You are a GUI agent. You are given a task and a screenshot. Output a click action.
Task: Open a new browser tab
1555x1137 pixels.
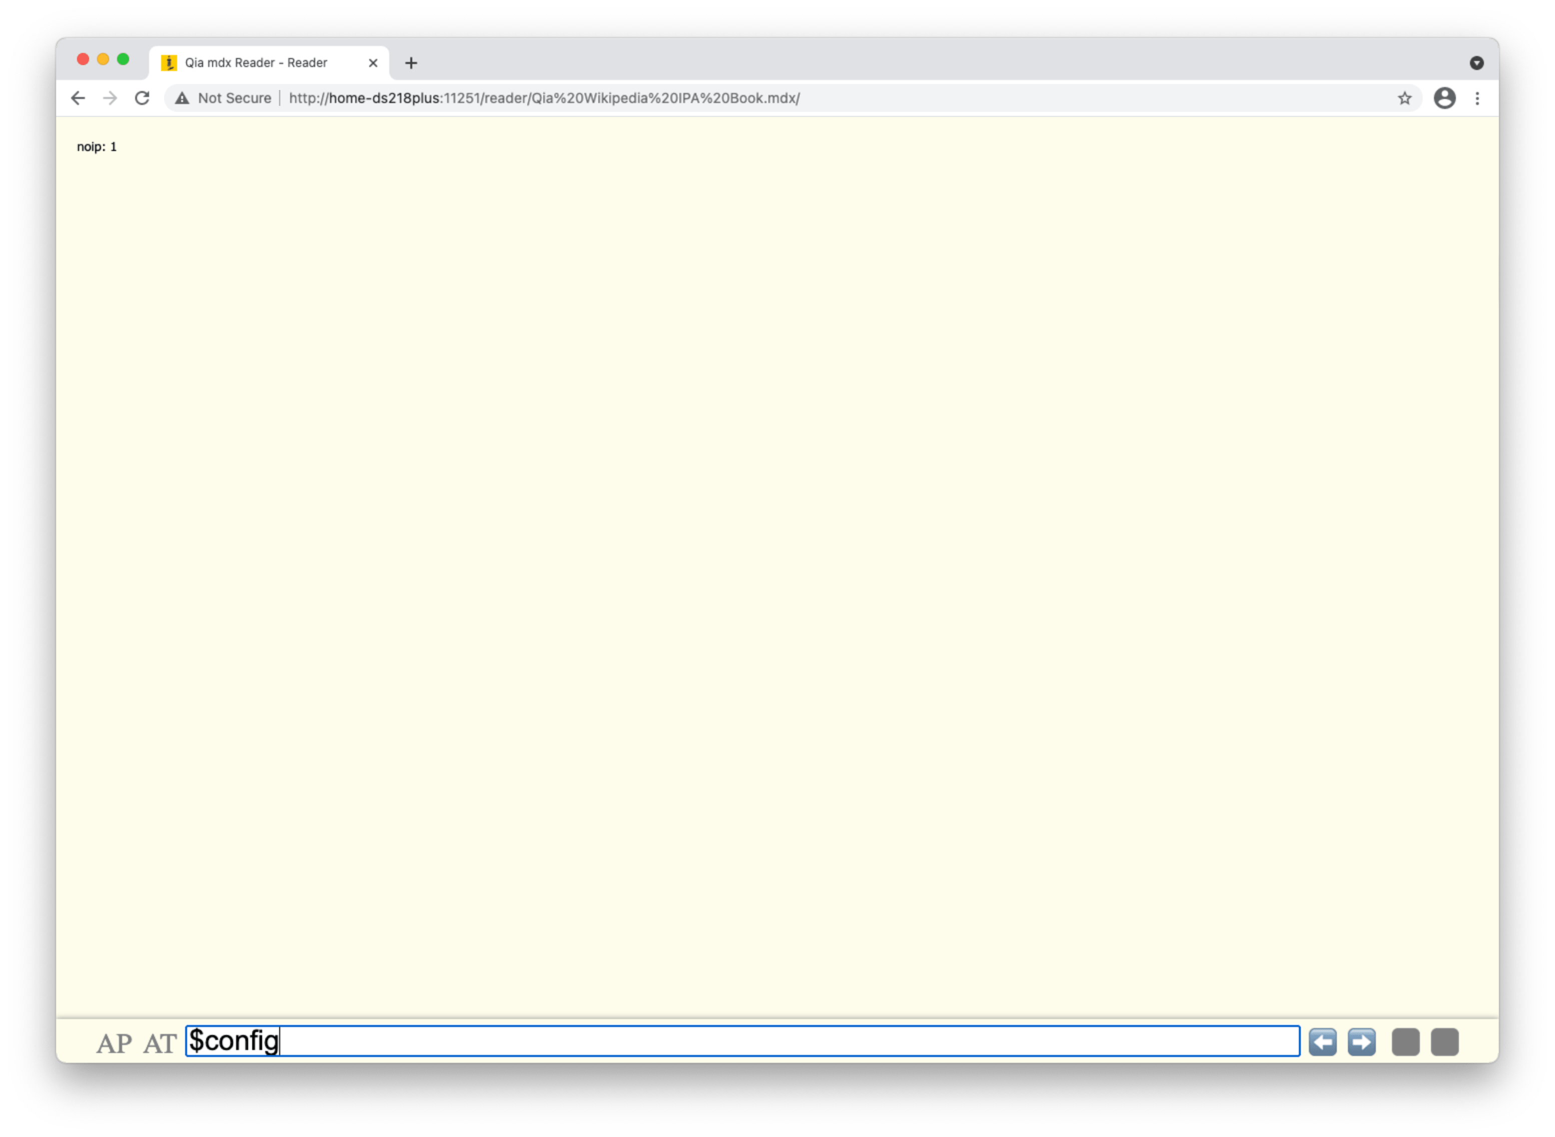click(411, 62)
